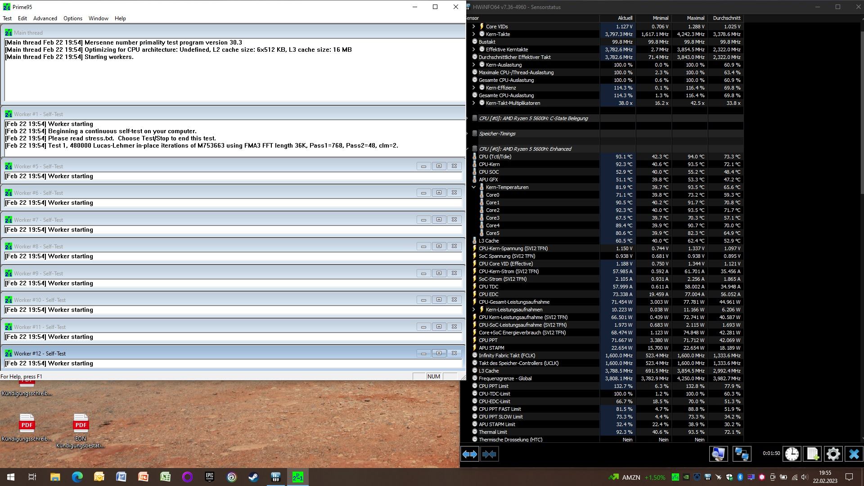Open PowerPoint from taskbar

click(143, 477)
